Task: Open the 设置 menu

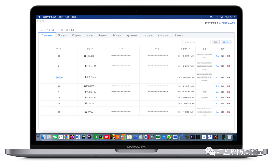Action: [x=67, y=17]
